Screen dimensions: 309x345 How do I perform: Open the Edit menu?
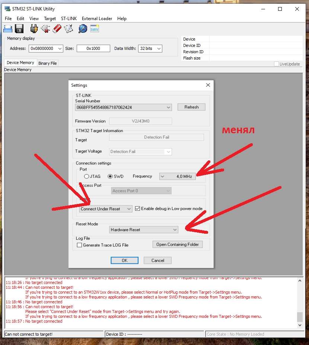pyautogui.click(x=20, y=19)
